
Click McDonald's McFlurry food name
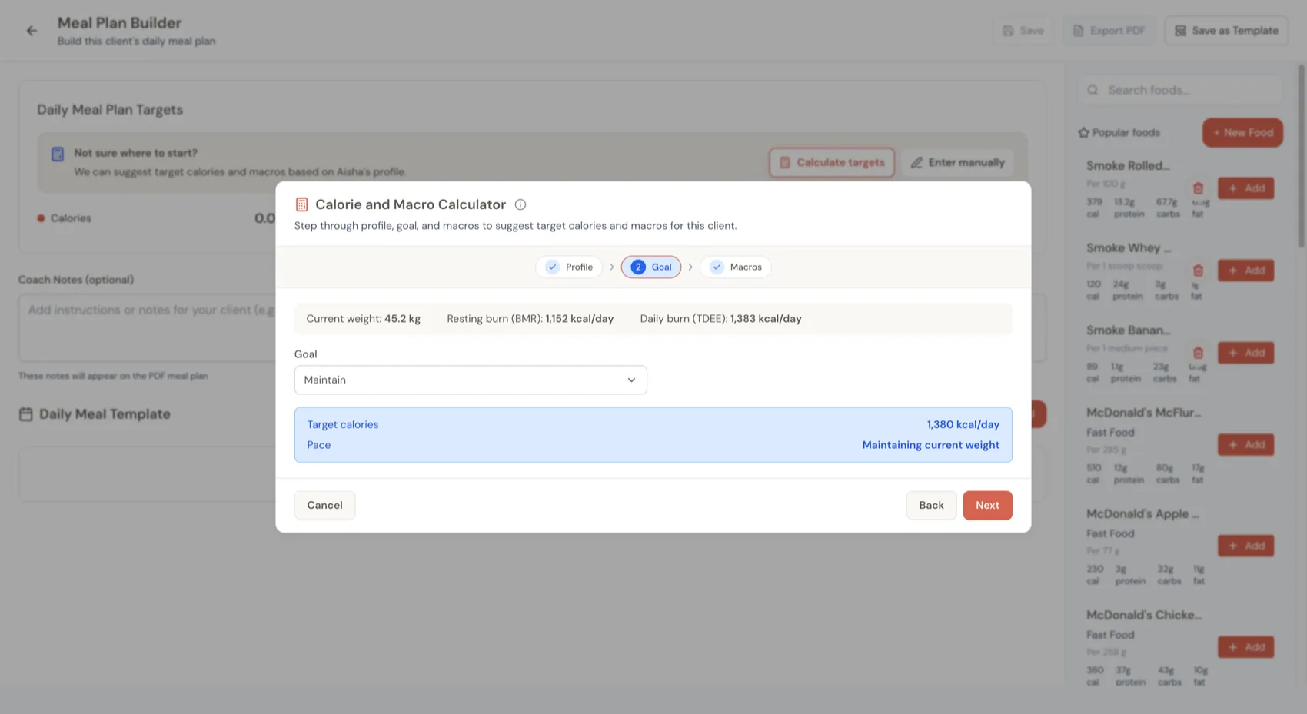(x=1143, y=413)
